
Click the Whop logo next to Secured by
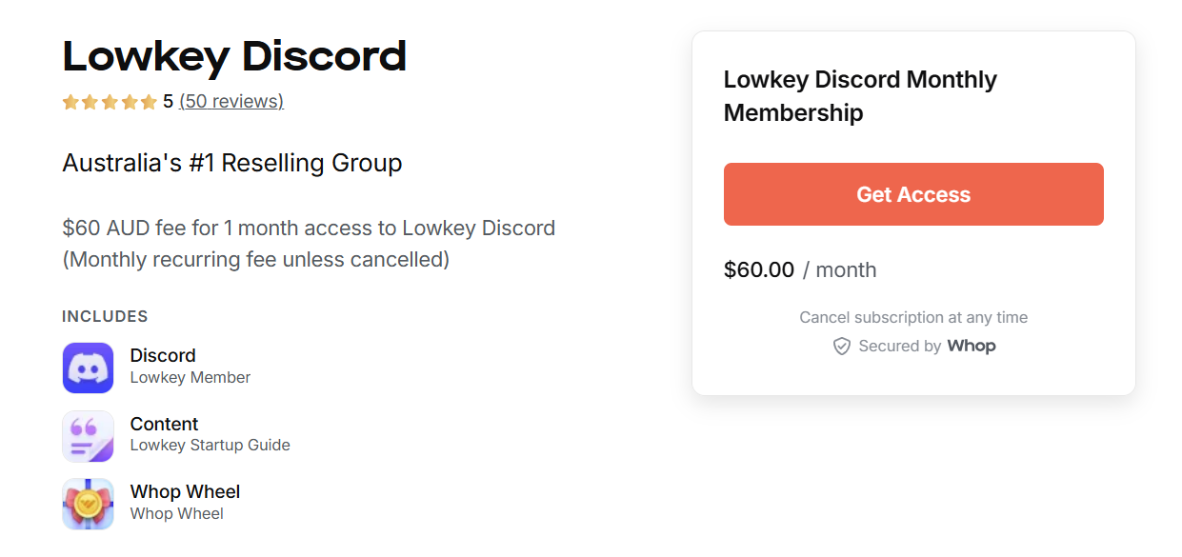click(x=972, y=346)
